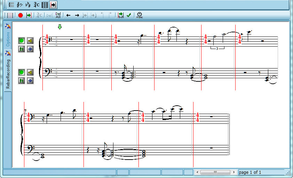Open the key signature flats-sharps icon
The height and width of the screenshot is (178, 293).
coord(28,5)
